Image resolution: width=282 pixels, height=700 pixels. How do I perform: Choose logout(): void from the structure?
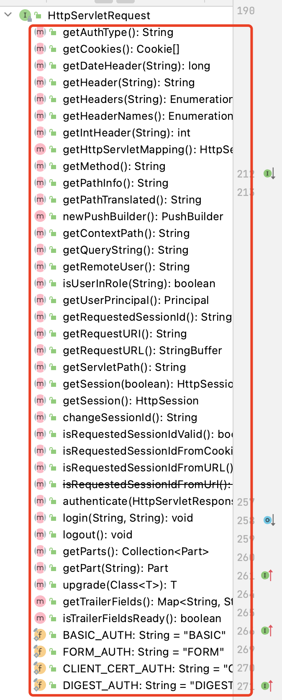pos(97,535)
